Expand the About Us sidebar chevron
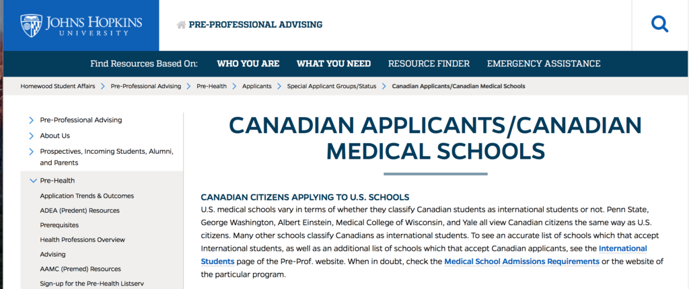This screenshot has height=289, width=689. tap(32, 136)
